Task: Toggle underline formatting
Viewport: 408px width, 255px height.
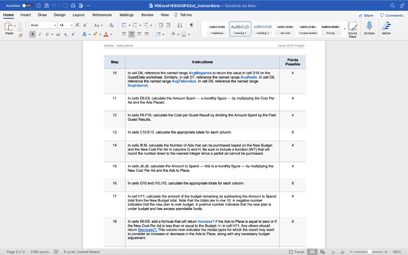Action: (x=47, y=34)
